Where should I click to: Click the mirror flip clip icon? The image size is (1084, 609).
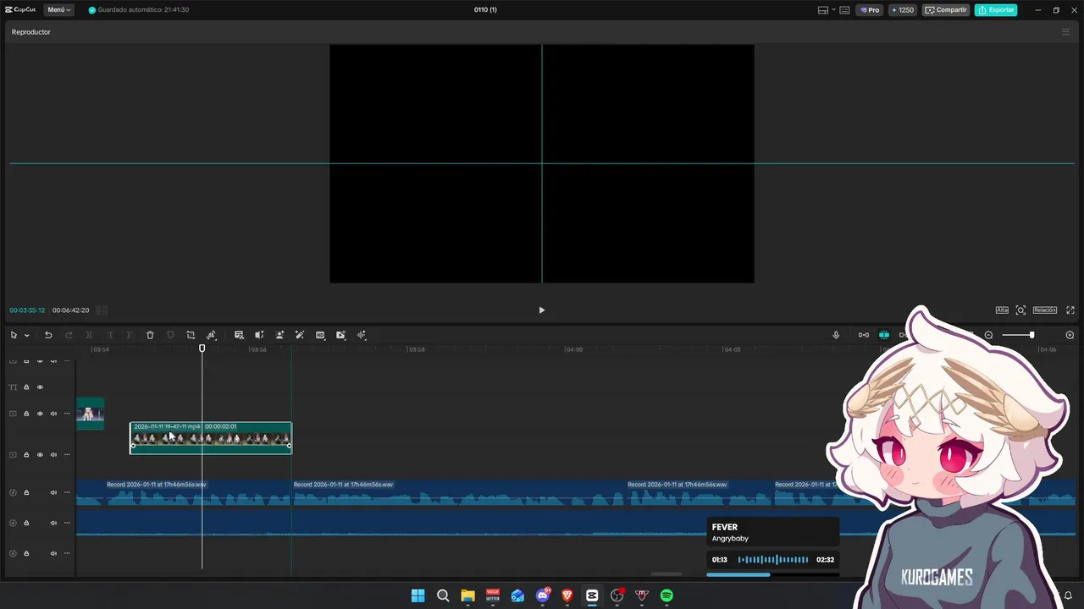[x=212, y=335]
